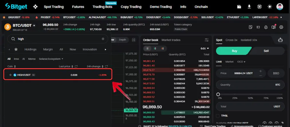Open the language globe icon

coord(259,7)
